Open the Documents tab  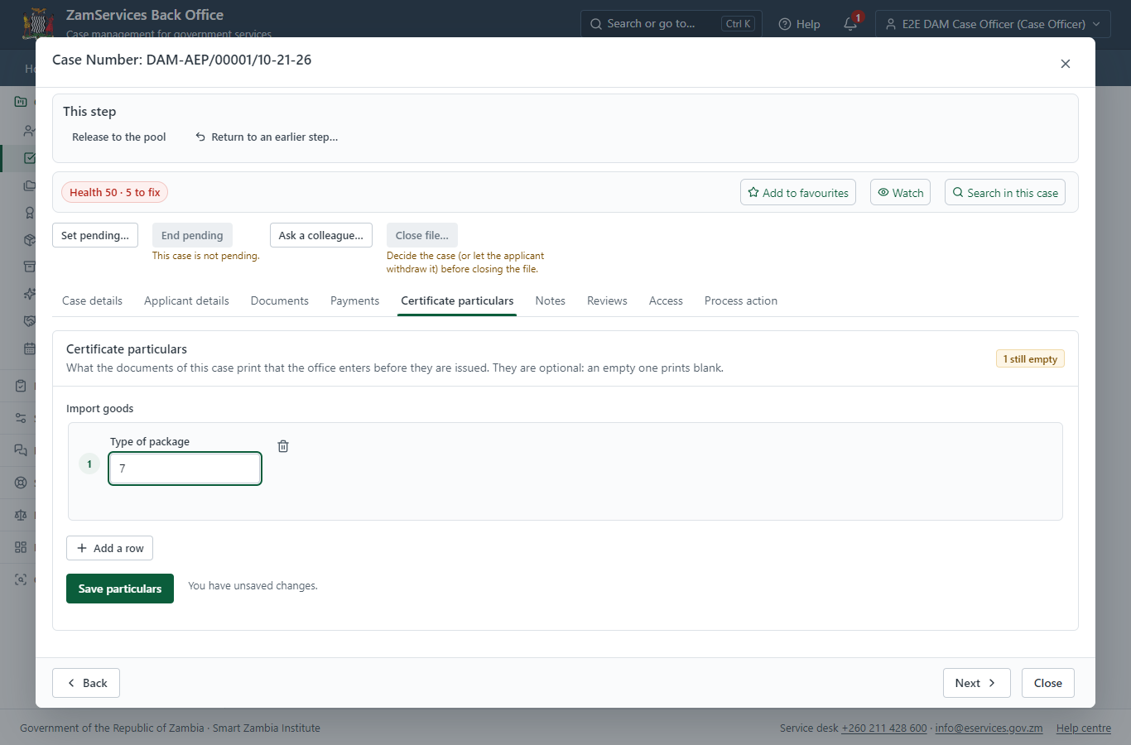tap(280, 300)
